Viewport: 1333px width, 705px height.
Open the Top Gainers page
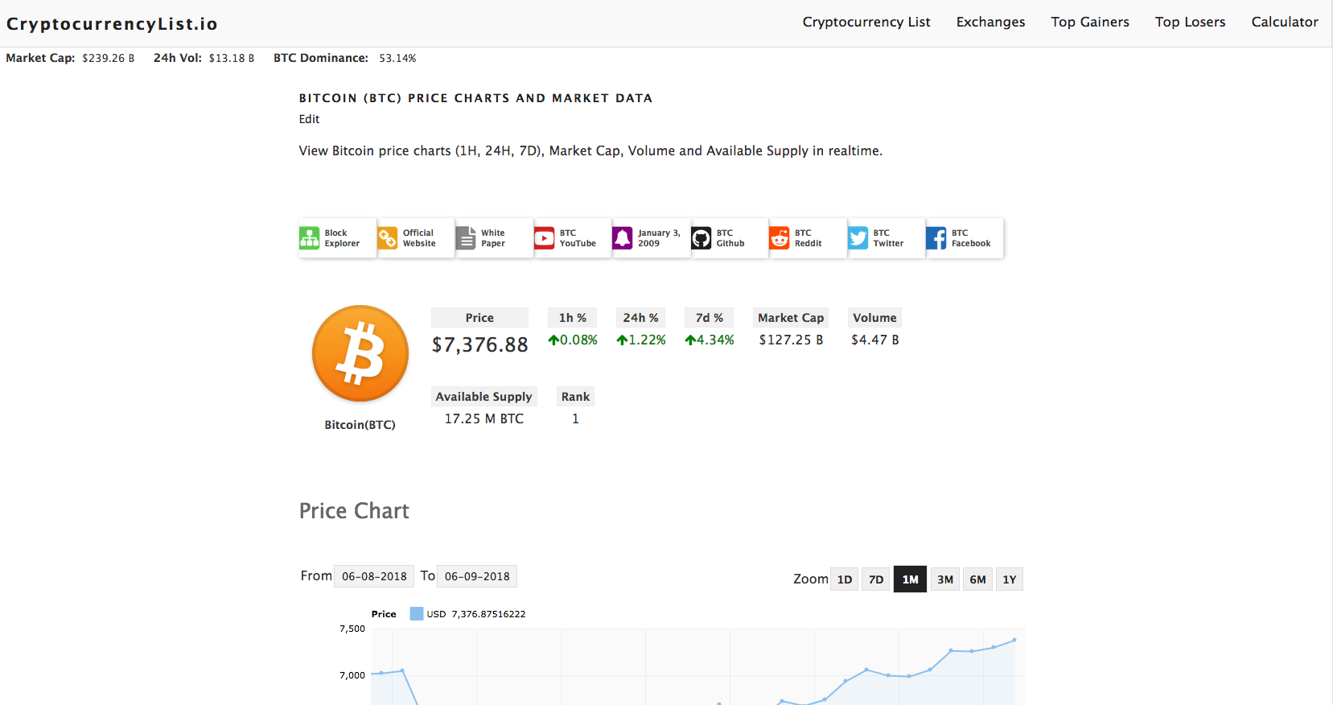pos(1090,22)
